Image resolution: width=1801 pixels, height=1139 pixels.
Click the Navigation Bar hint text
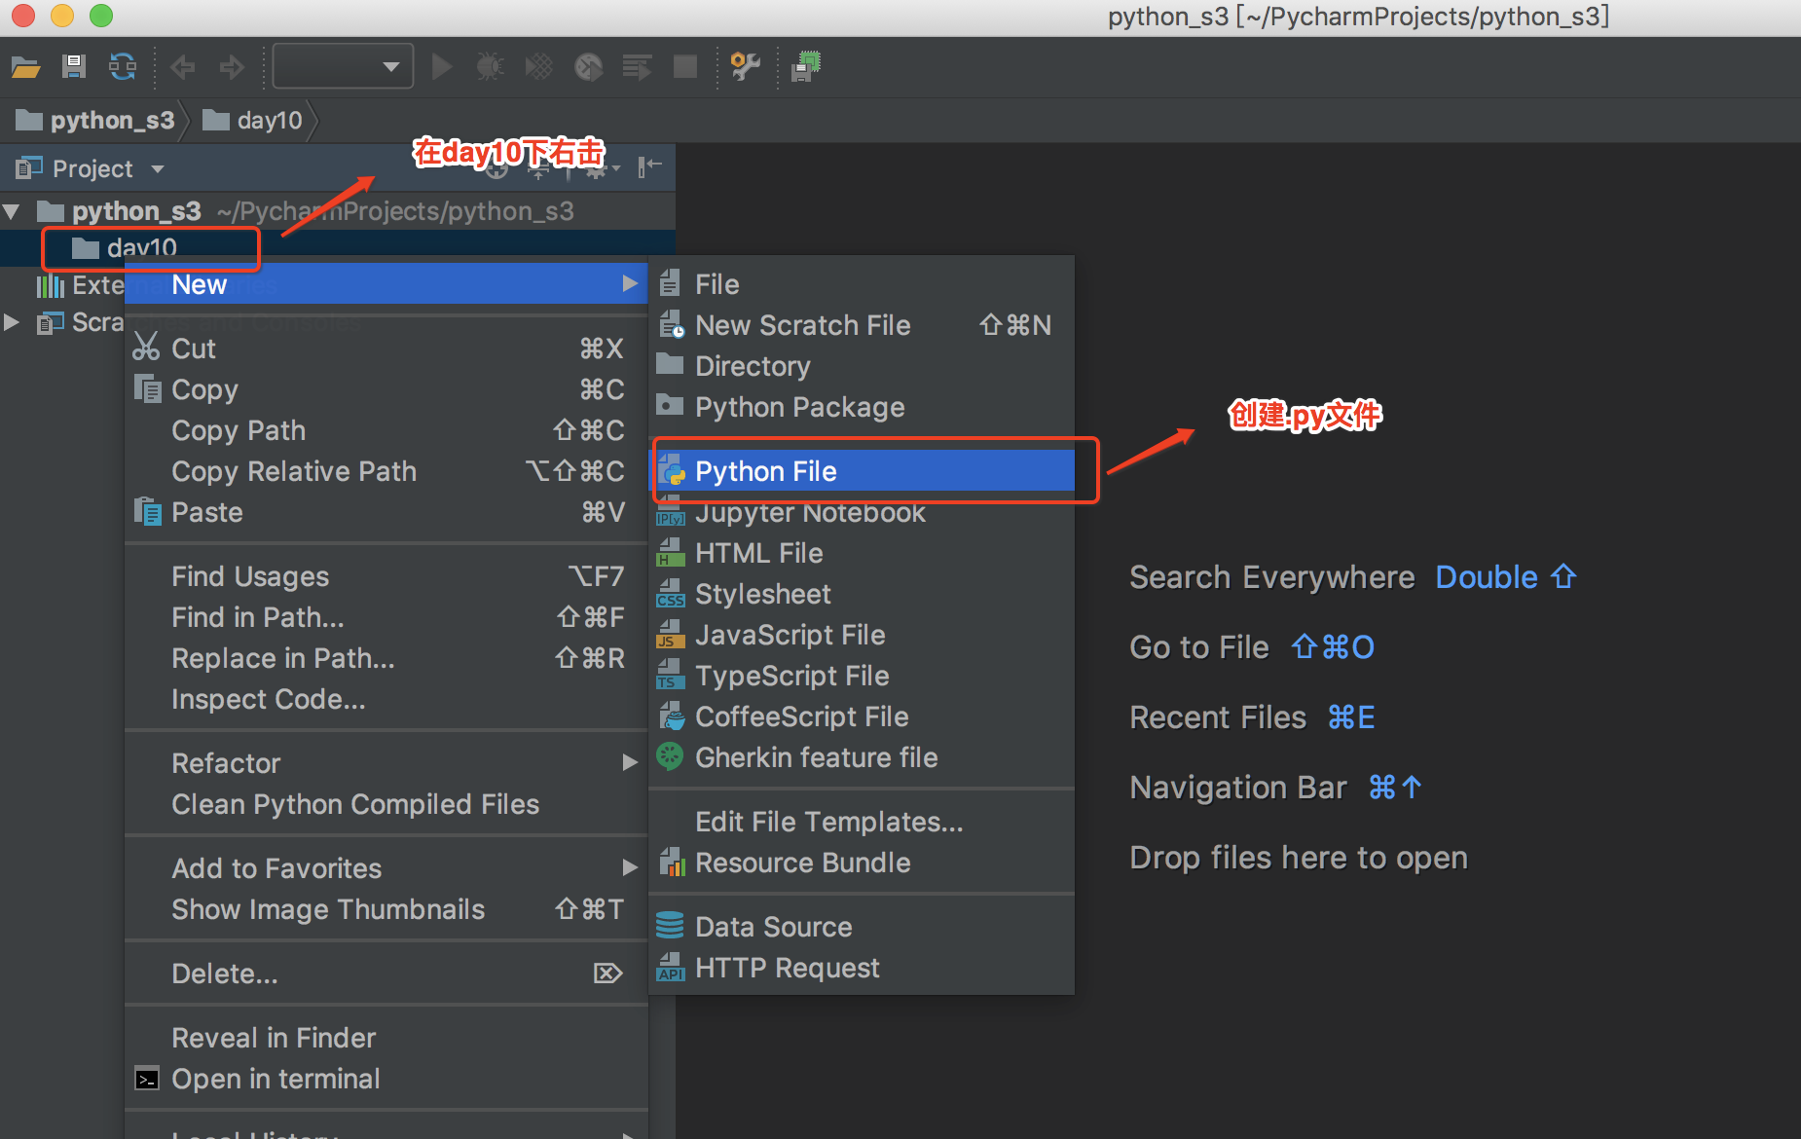click(1237, 788)
